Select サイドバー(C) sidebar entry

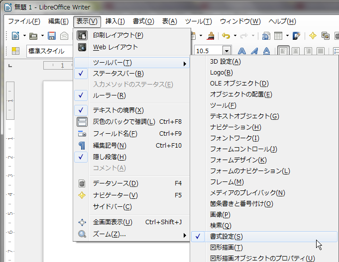132,207
